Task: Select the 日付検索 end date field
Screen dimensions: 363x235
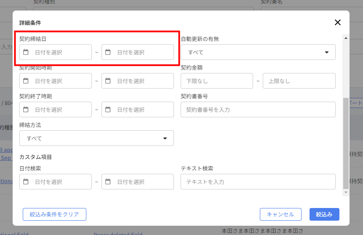Action: 138,182
